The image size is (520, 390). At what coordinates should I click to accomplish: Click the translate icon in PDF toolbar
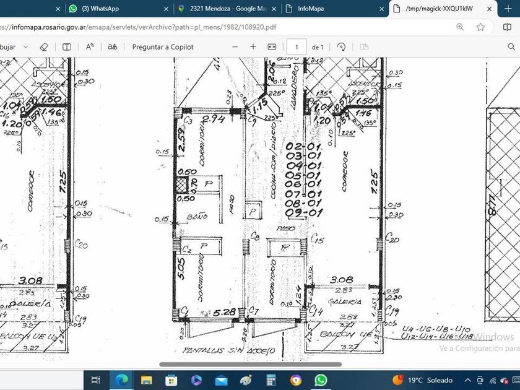point(112,47)
